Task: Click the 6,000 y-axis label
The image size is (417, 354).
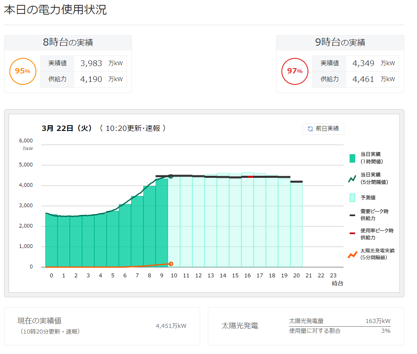Action: click(x=26, y=140)
